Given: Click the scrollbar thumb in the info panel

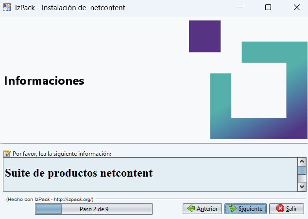Looking at the screenshot, I should tap(302, 171).
